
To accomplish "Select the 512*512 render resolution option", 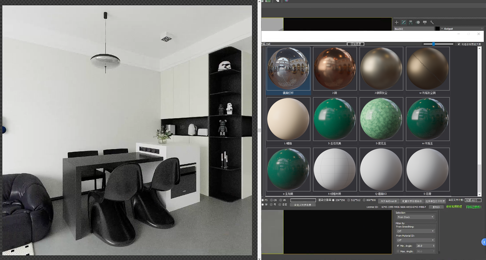I will pos(349,200).
